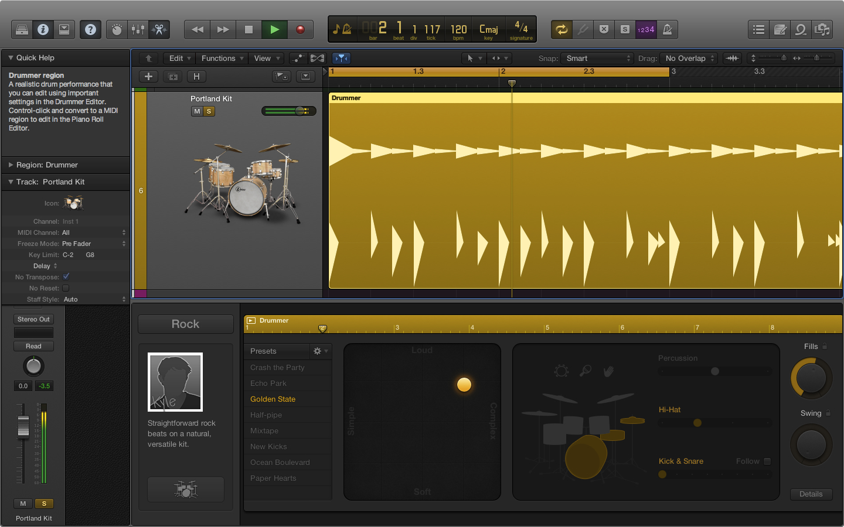This screenshot has height=527, width=844.
Task: Collapse the Track: Portland Kit section
Action: tap(11, 182)
